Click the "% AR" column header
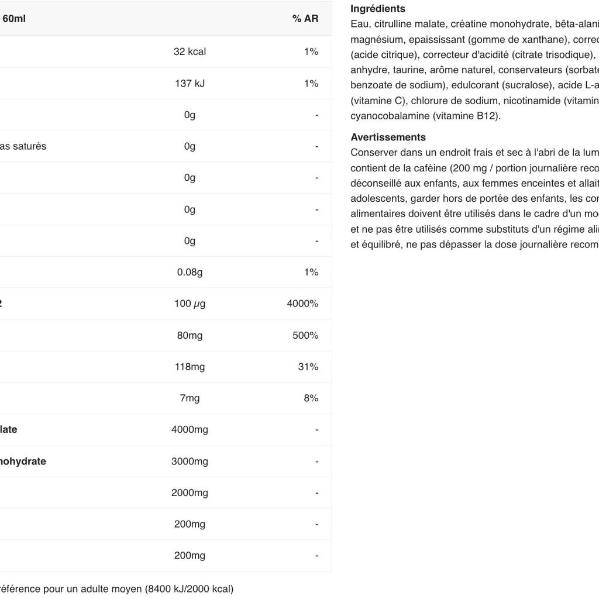Screen dimensions: 599x599 pyautogui.click(x=305, y=19)
